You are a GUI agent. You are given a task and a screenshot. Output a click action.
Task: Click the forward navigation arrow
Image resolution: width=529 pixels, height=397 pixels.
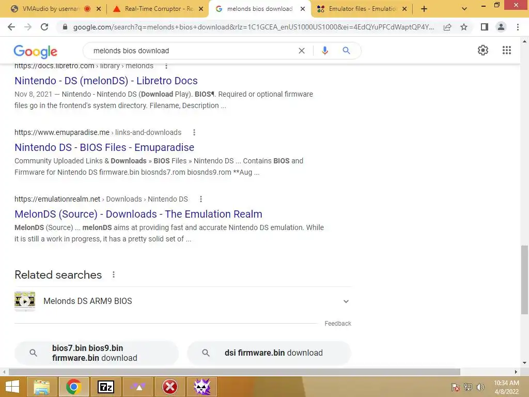click(28, 27)
